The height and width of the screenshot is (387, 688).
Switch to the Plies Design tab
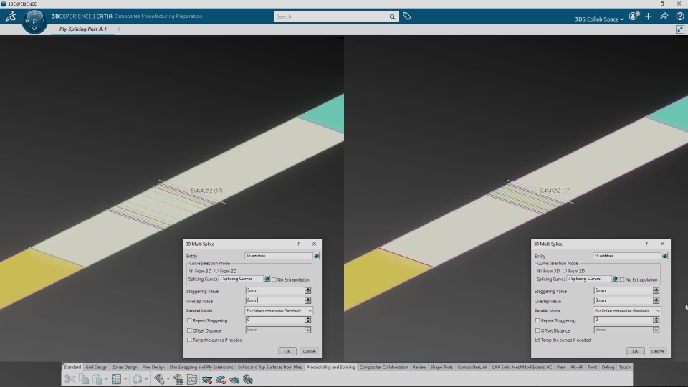pyautogui.click(x=153, y=367)
